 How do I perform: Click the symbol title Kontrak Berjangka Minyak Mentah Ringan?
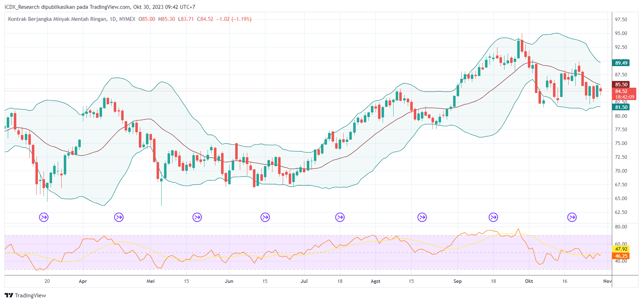(x=57, y=19)
